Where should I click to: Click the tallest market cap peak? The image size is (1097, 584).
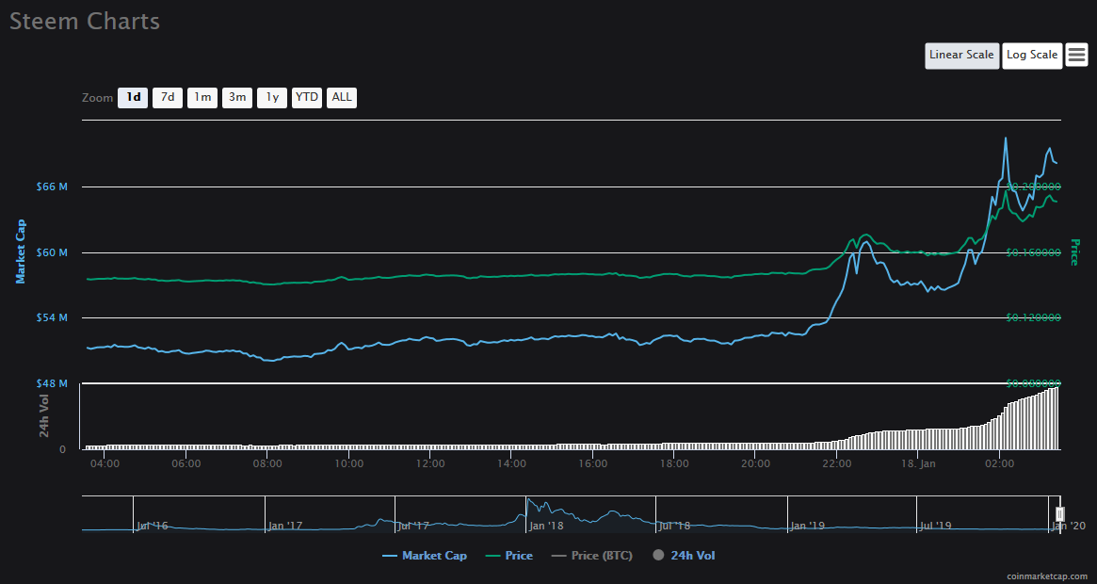[x=1006, y=138]
